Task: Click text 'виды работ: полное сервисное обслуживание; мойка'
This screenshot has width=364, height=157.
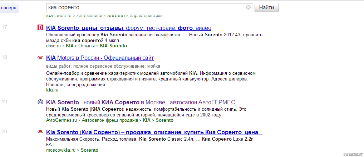Action: click(103, 66)
